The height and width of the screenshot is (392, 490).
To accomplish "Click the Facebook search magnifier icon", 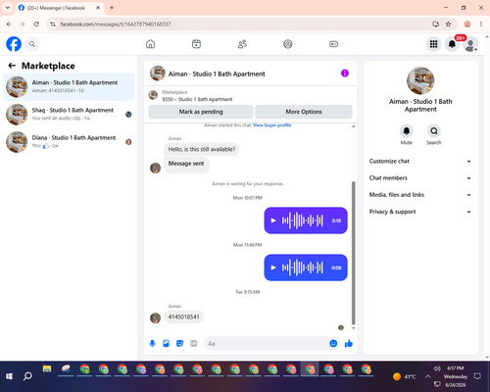I will coord(32,44).
